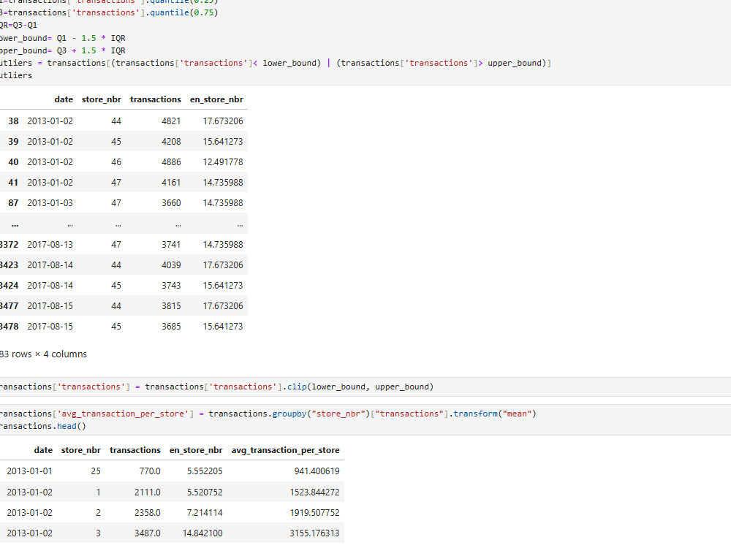Click the 'en_store_nbr' header in outliers table

click(x=216, y=99)
